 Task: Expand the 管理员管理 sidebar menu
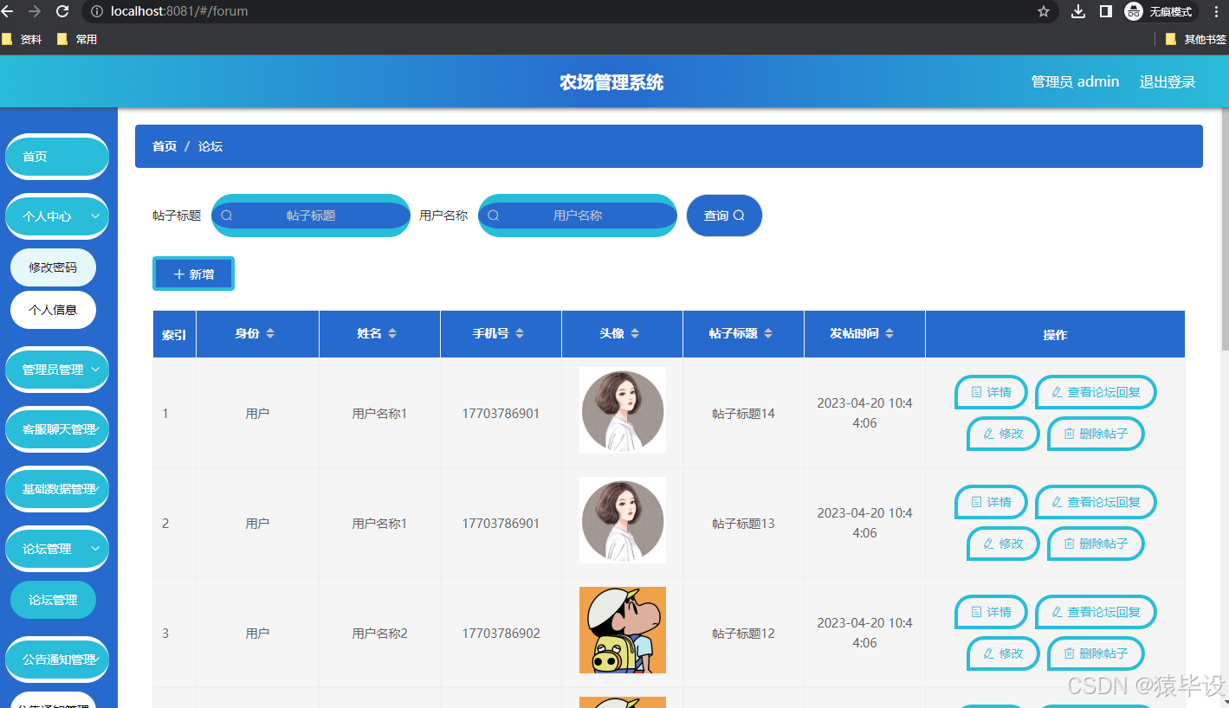57,370
